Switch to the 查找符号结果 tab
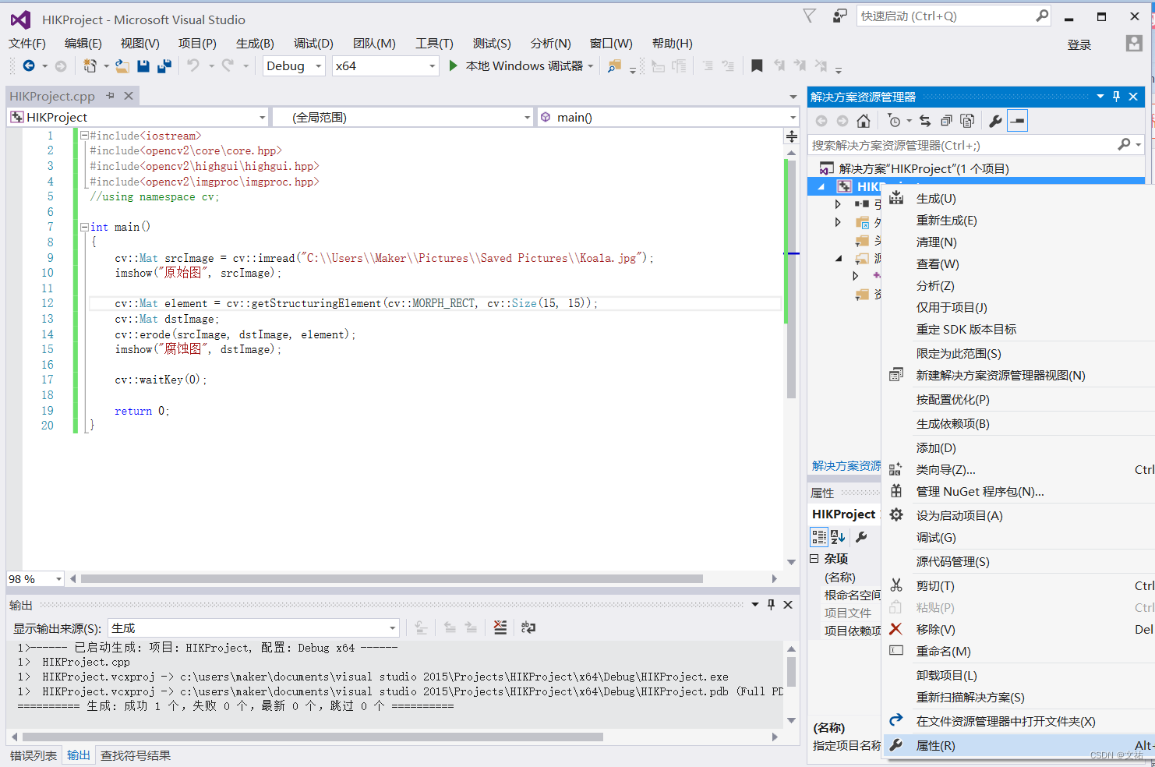 [136, 755]
